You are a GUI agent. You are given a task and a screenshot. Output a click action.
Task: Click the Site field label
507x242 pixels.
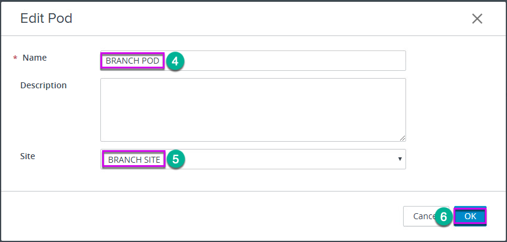click(28, 156)
